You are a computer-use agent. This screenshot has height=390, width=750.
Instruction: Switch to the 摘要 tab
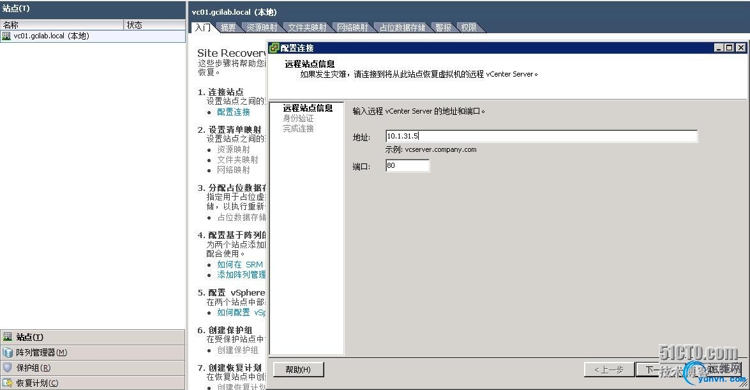[x=228, y=27]
